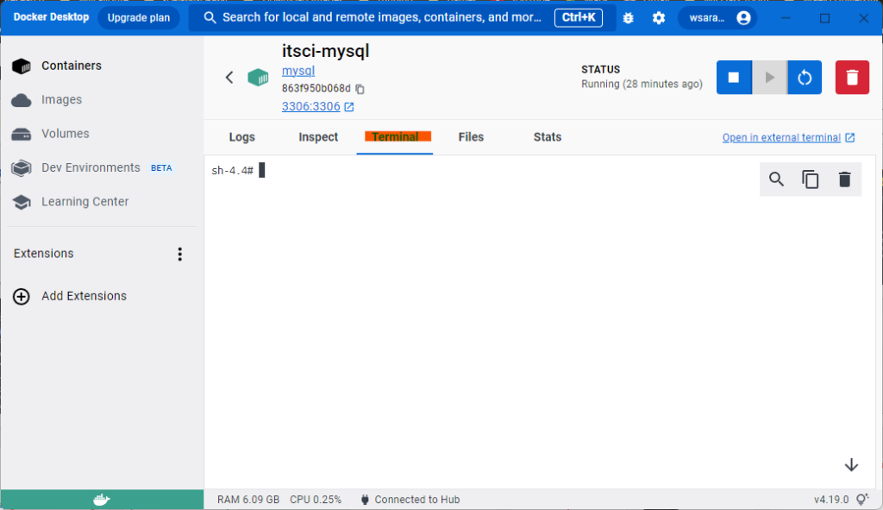Switch to the Logs tab
Viewport: 883px width, 510px height.
click(241, 137)
